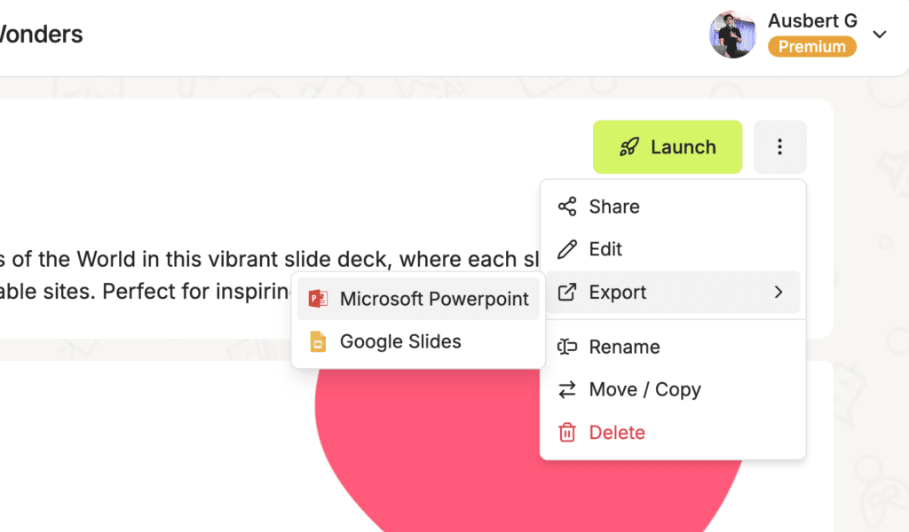Choose Move / Copy from menu
This screenshot has height=532, width=909.
coord(673,389)
